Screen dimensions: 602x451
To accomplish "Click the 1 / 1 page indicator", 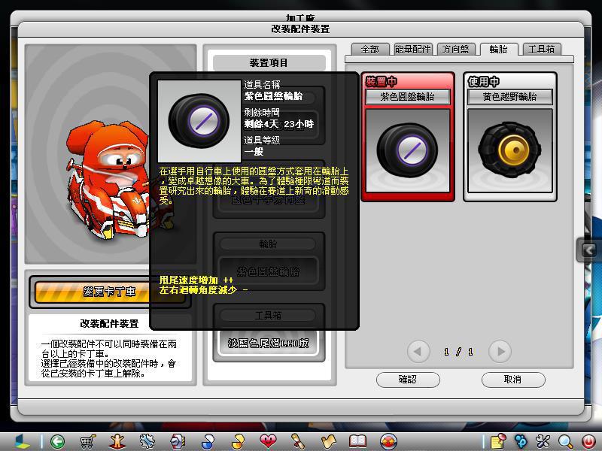I will (459, 352).
